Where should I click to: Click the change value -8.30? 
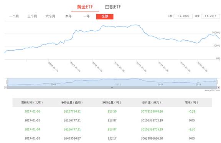(192, 129)
